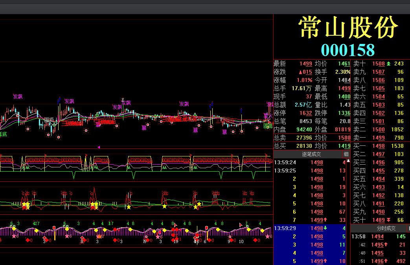410x265 pixels.
Task: Click the 今开 value 1484
Action: [x=344, y=80]
